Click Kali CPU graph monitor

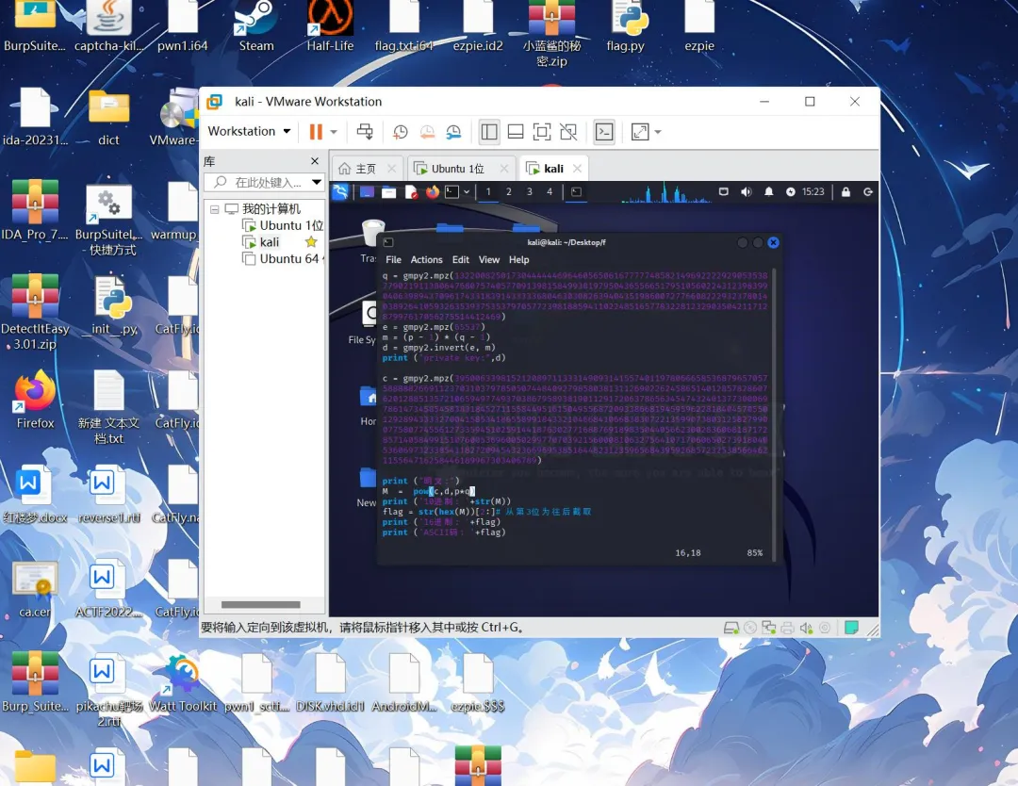point(666,192)
